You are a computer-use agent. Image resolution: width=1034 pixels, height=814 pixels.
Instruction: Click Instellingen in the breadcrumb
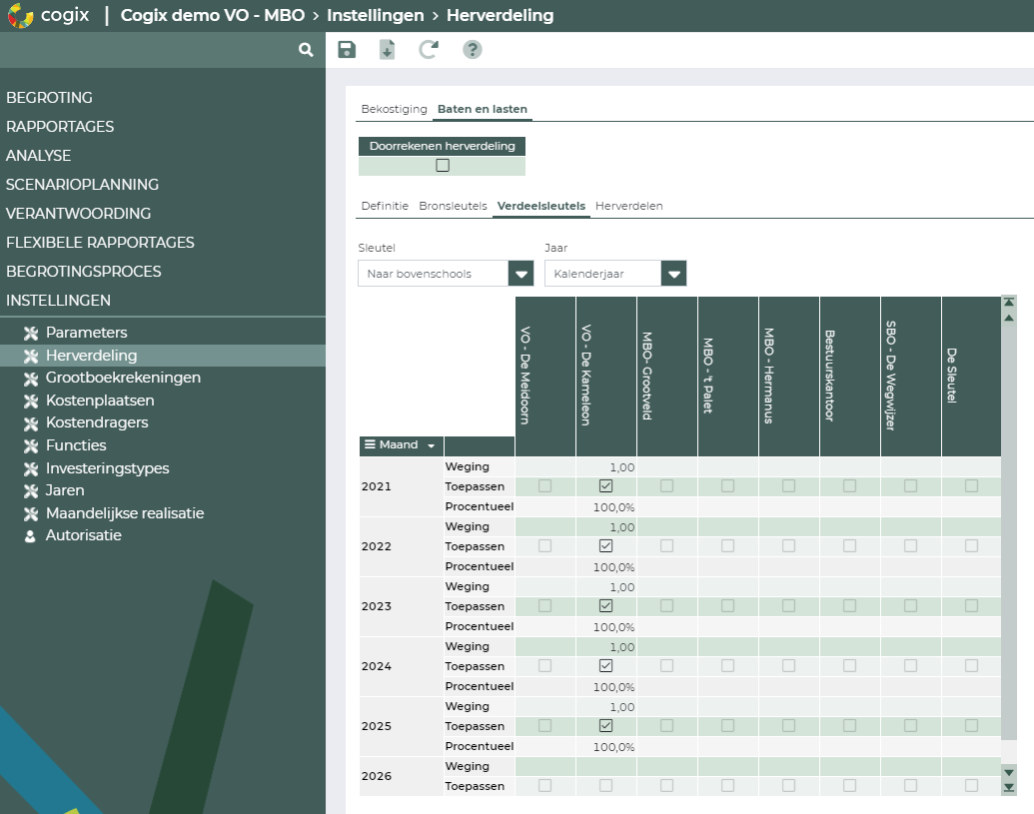(x=376, y=15)
